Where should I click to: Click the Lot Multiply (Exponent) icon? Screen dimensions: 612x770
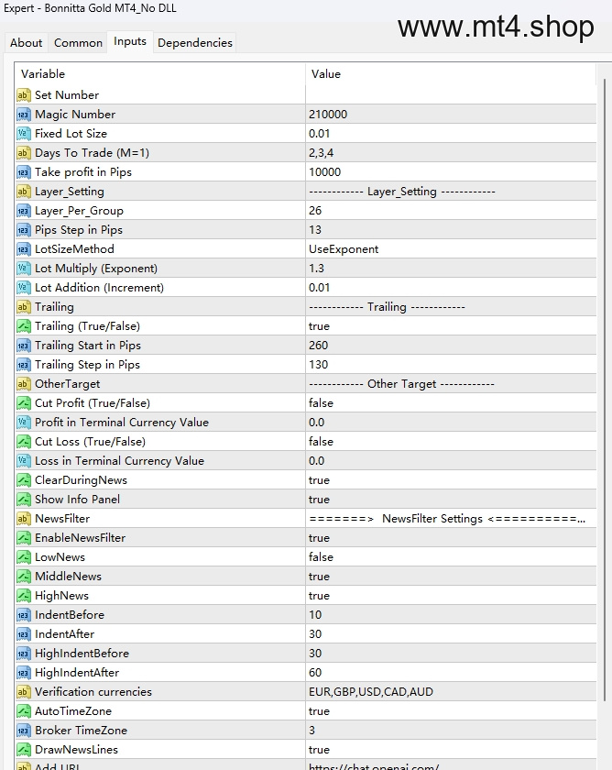point(24,268)
